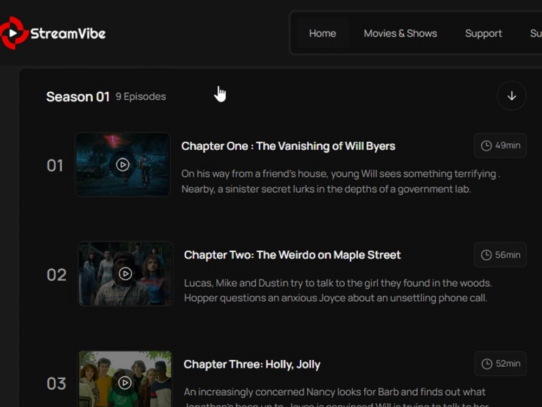Click the 56min duration text

[x=508, y=255]
